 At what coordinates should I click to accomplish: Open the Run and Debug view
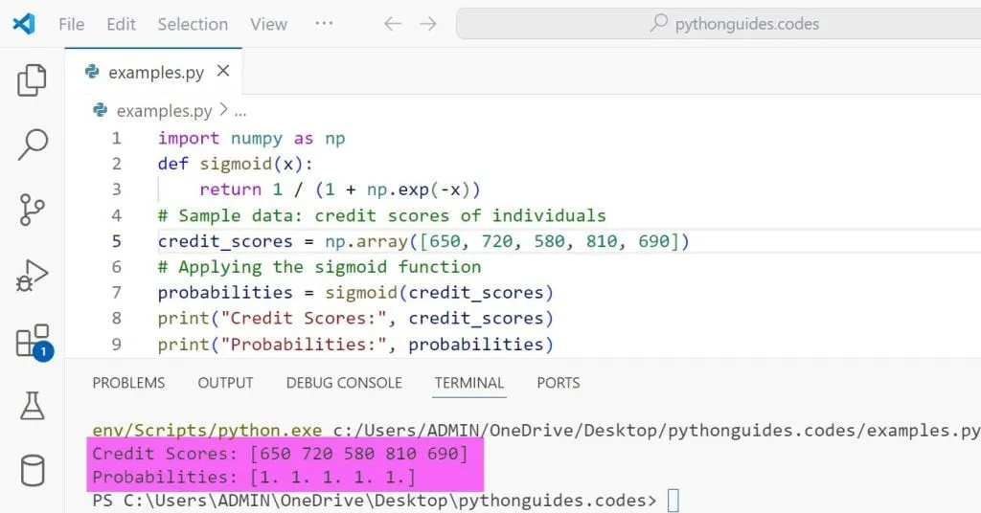[x=33, y=276]
